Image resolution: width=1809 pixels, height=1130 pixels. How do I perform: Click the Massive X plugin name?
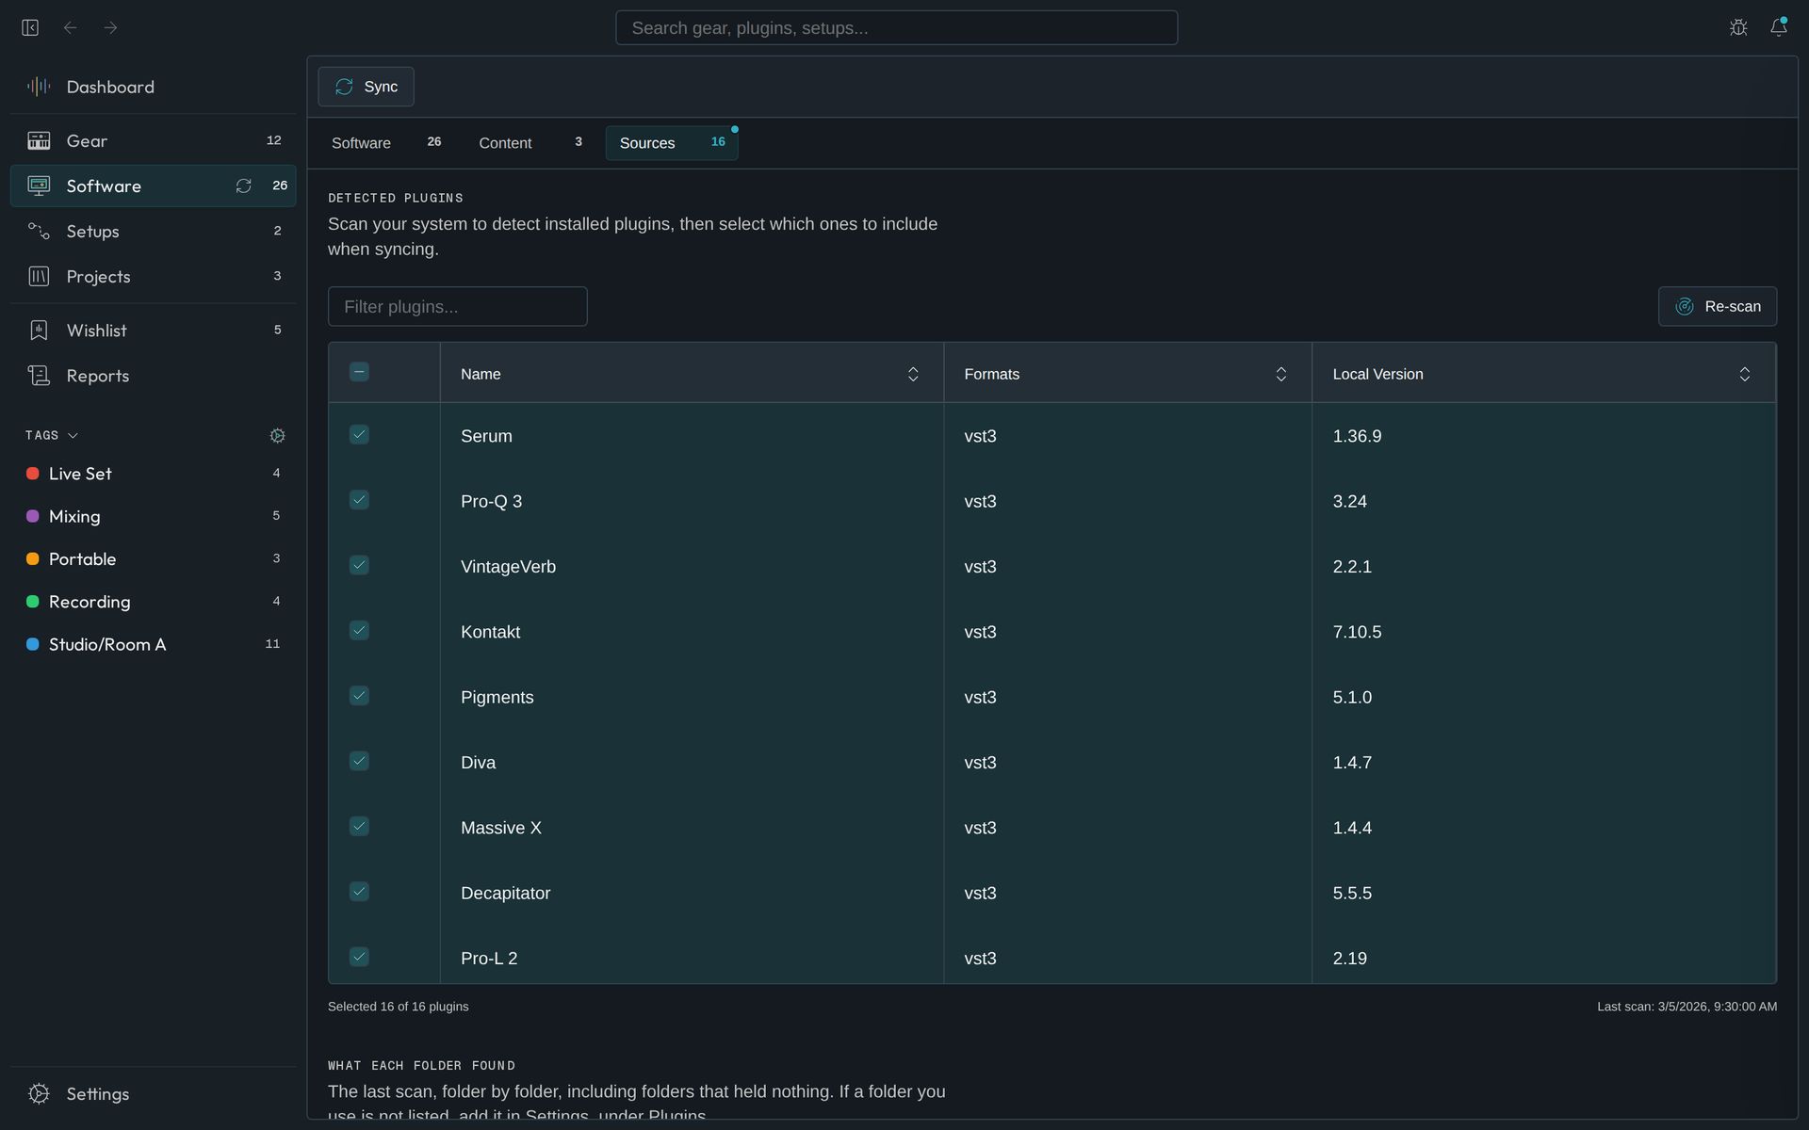click(501, 829)
